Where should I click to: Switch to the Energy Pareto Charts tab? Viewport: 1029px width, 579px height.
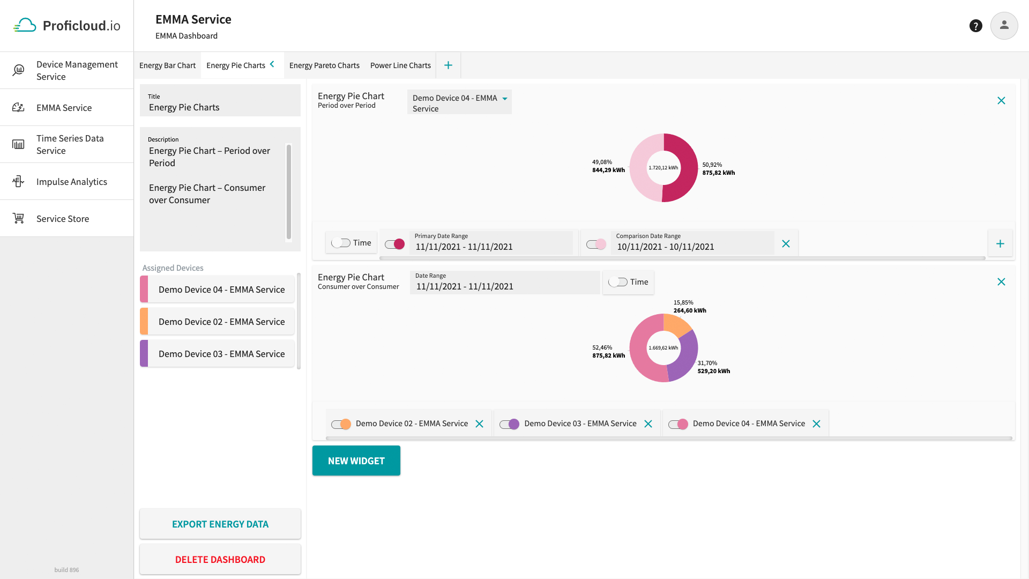[x=324, y=65]
